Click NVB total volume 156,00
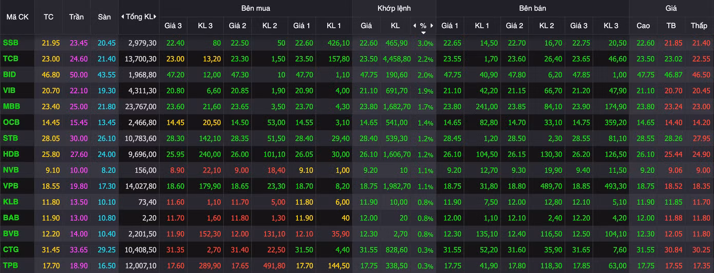The height and width of the screenshot is (273, 714). [x=145, y=170]
